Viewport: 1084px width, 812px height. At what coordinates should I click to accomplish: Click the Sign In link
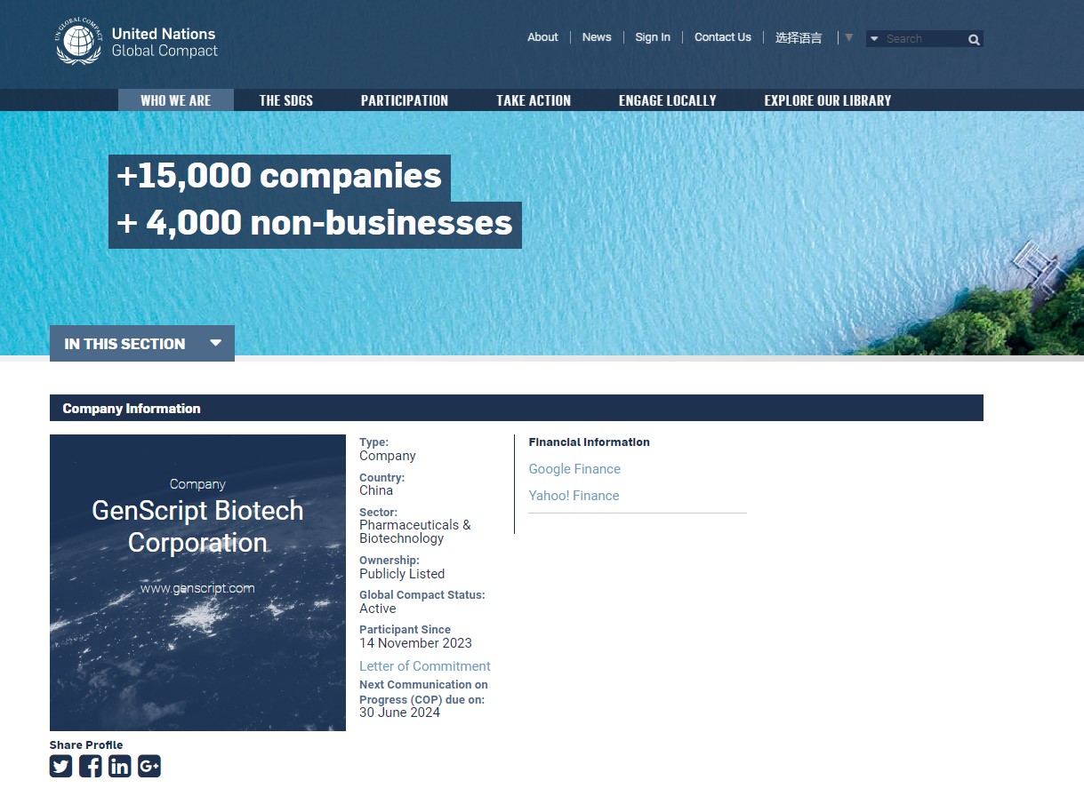pos(653,37)
